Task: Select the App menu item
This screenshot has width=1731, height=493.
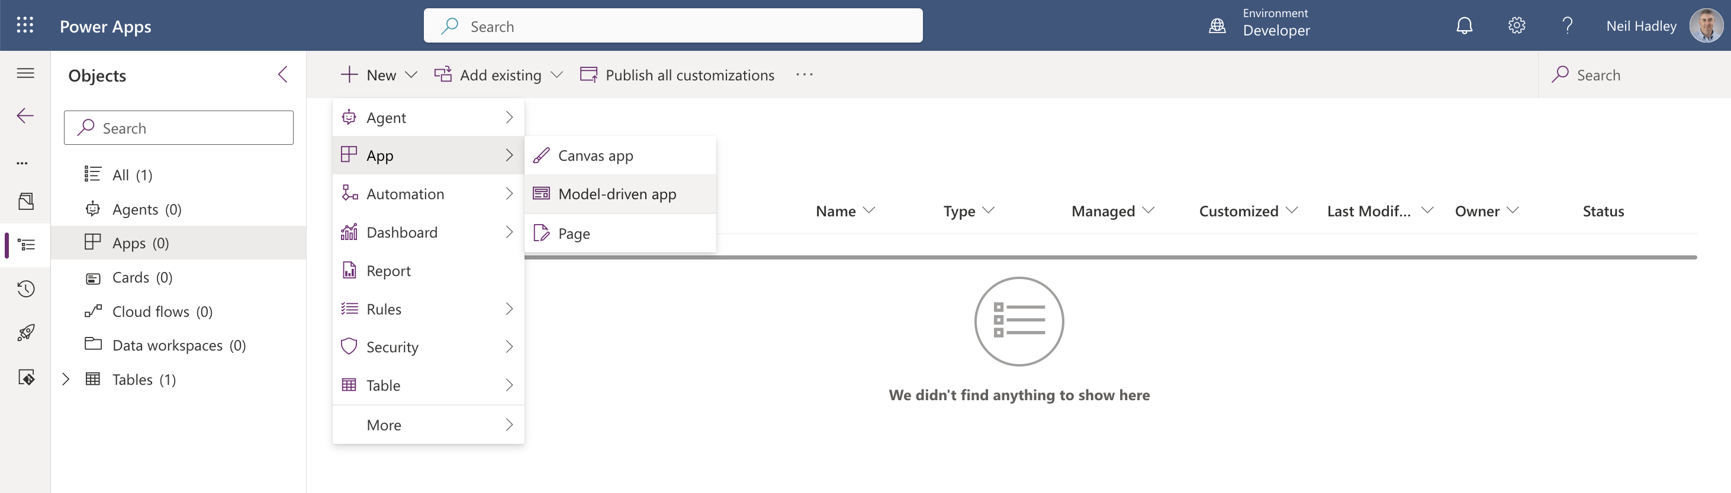Action: click(428, 155)
